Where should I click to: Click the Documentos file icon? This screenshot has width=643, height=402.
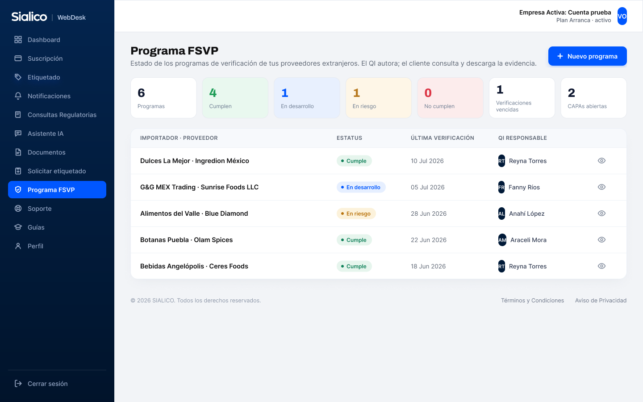(x=18, y=152)
